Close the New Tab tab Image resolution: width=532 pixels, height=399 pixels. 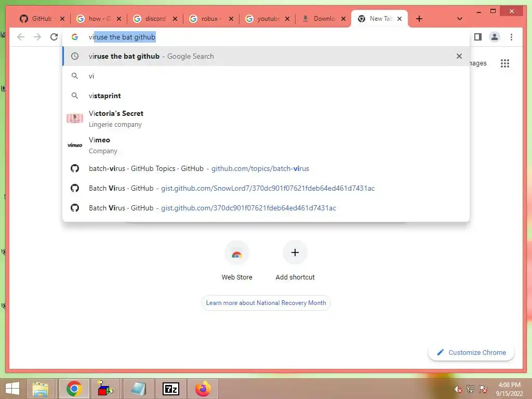click(x=400, y=19)
